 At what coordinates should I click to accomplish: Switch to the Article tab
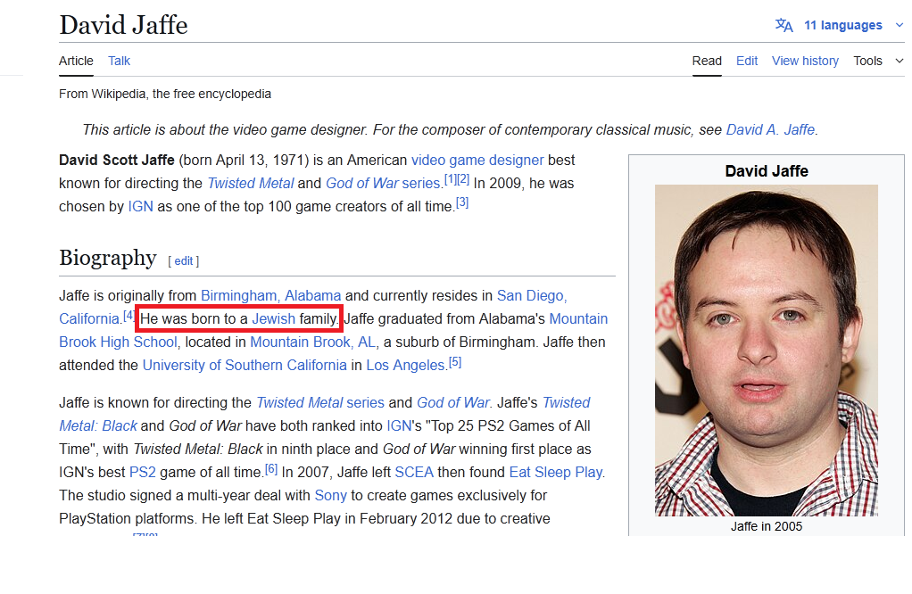pyautogui.click(x=76, y=61)
